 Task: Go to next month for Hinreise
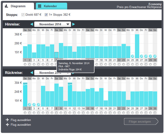[x=74, y=24]
